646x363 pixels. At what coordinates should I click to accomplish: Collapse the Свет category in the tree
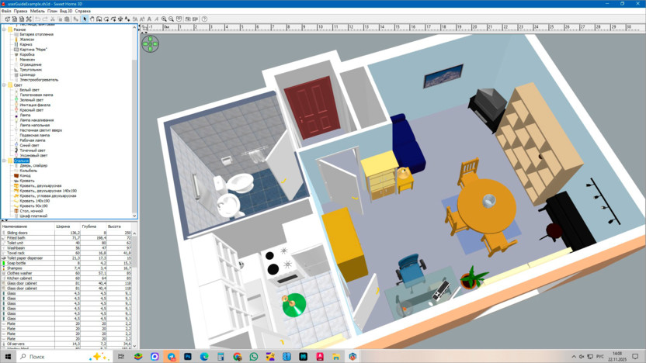coord(3,85)
